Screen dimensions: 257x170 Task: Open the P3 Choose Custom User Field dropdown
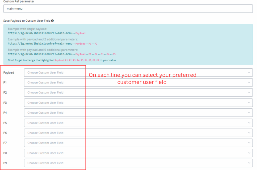tap(138, 103)
